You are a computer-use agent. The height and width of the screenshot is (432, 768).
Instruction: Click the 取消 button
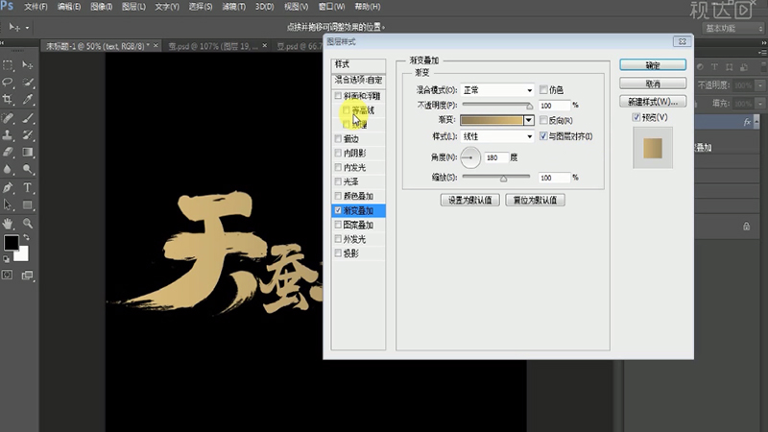tap(653, 84)
